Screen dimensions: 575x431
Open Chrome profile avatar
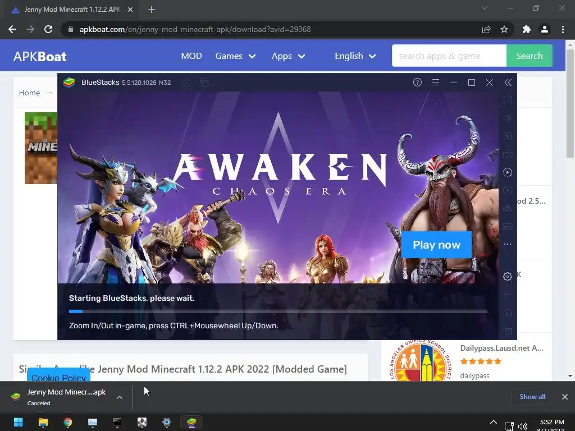(x=545, y=29)
